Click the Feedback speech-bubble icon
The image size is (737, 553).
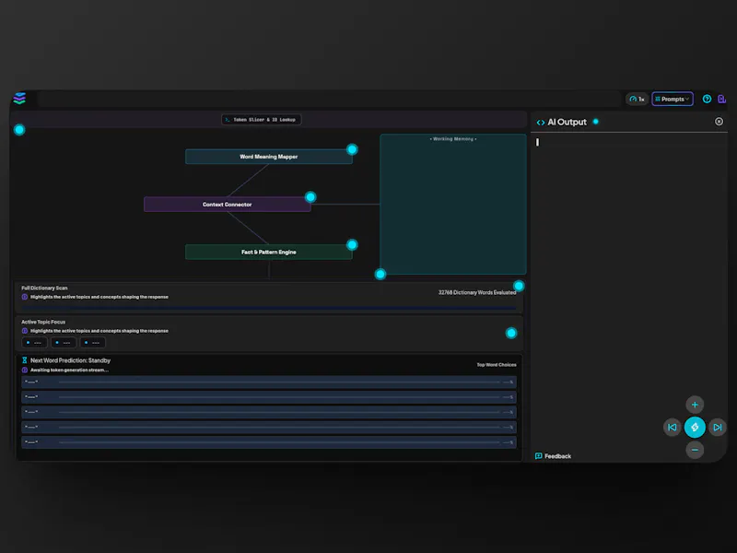[539, 456]
